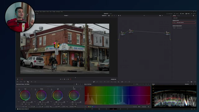Select the OCIO Color Space effect
This screenshot has height=112, width=199.
[x=184, y=28]
